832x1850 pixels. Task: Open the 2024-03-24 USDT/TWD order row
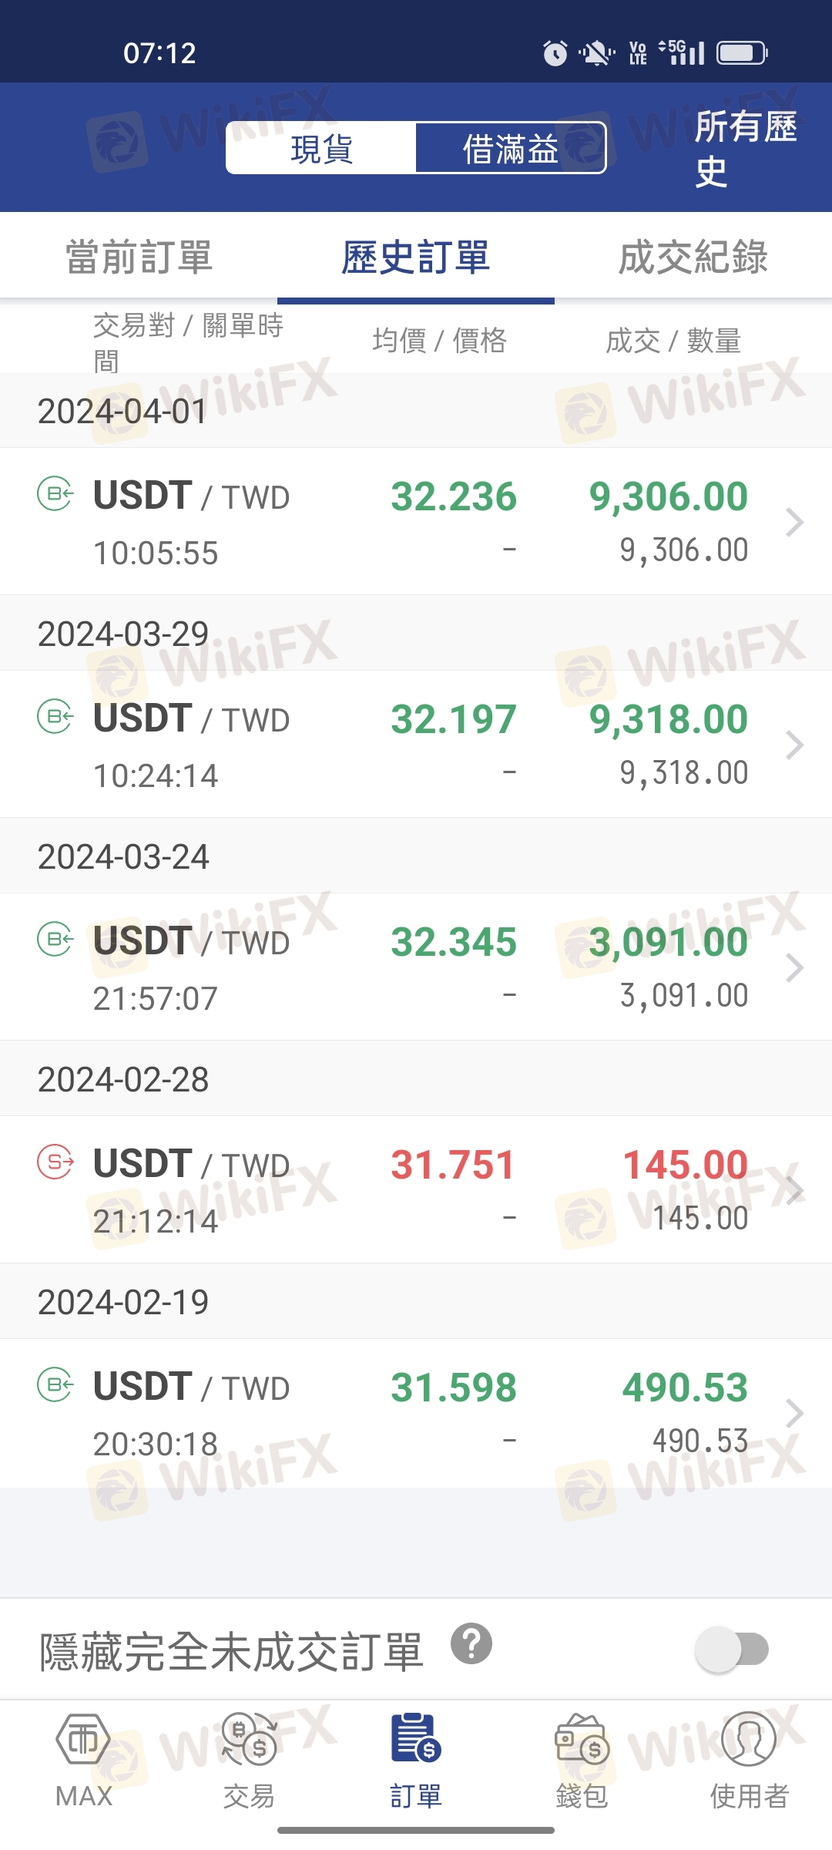(416, 967)
